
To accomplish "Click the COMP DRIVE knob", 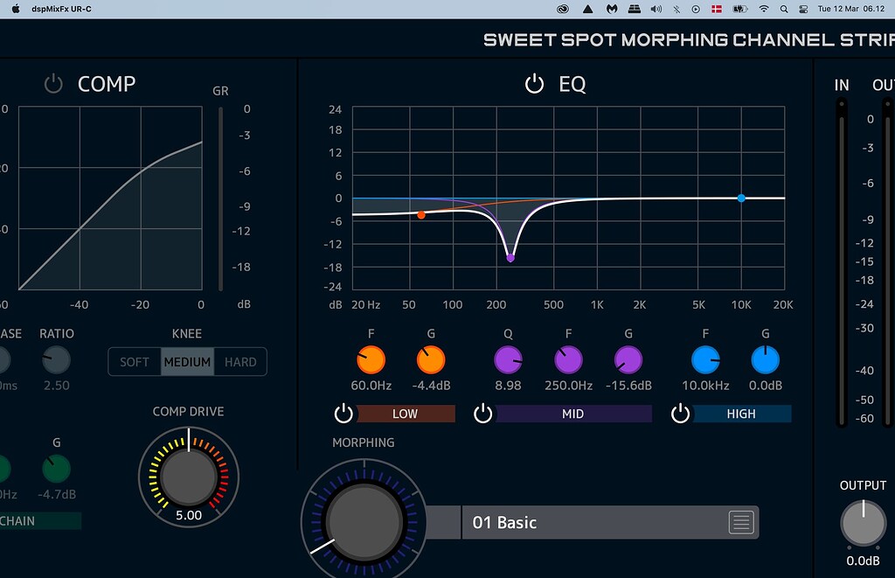I will click(x=188, y=477).
